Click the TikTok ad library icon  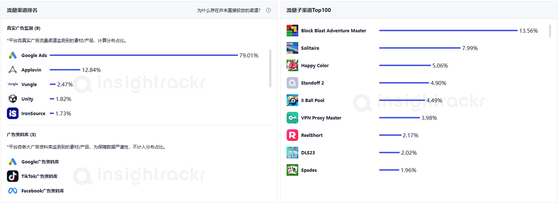pyautogui.click(x=13, y=176)
